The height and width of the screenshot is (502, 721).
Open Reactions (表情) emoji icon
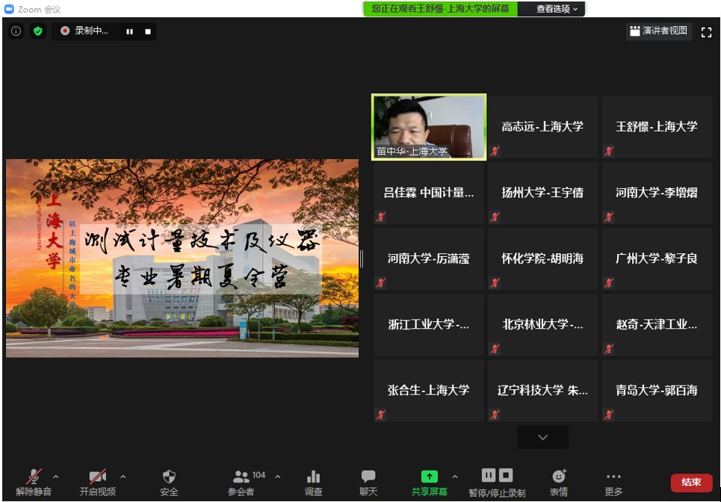point(559,477)
